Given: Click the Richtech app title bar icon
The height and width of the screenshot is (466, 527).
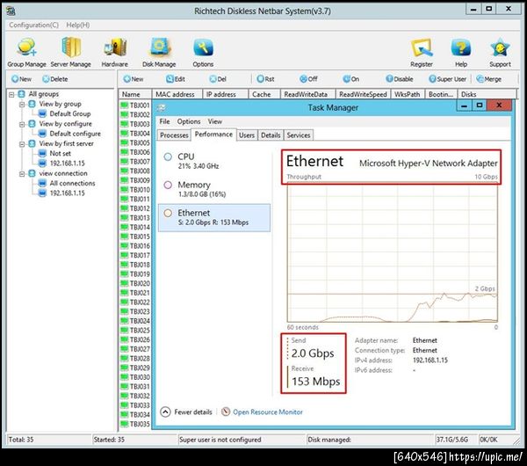Looking at the screenshot, I should [11, 11].
